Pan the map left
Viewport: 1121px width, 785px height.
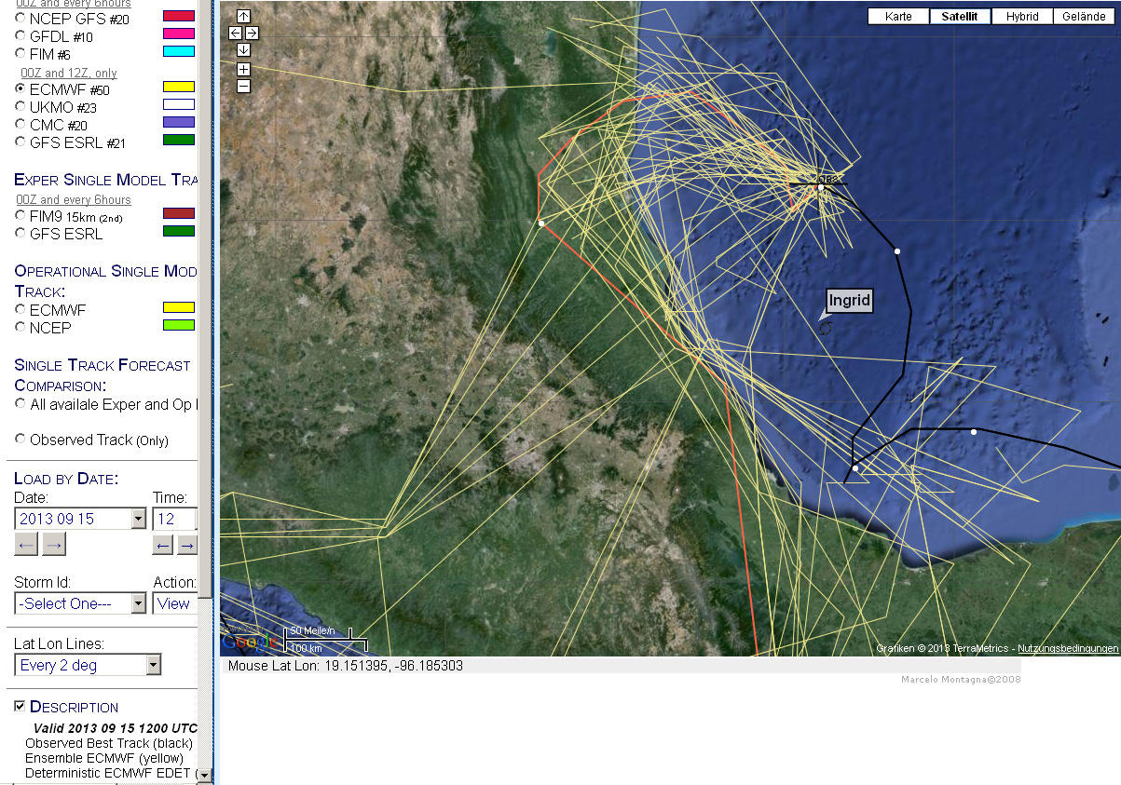(x=235, y=33)
